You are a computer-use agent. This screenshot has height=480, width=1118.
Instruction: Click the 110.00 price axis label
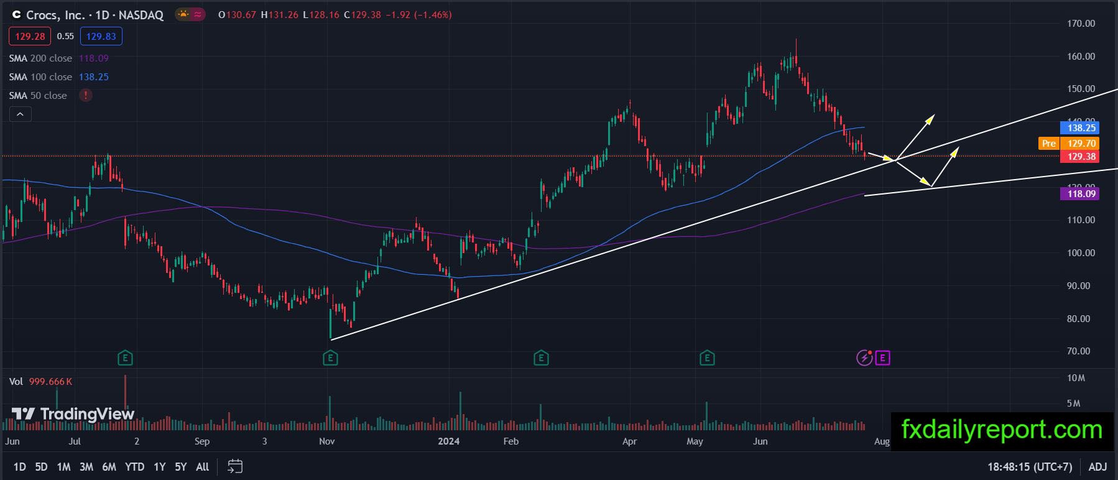click(x=1081, y=220)
